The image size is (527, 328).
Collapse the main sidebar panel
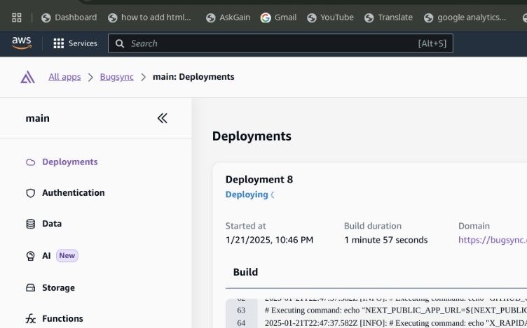tap(163, 118)
